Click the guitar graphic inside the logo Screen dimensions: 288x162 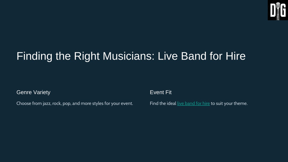(278, 11)
